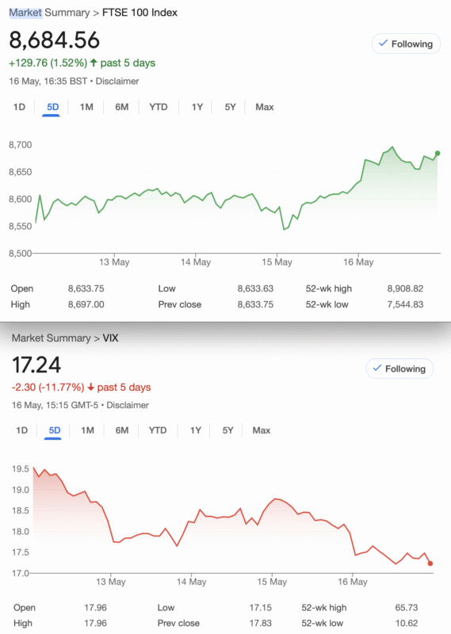Click VIX title in breadcrumb
This screenshot has height=634, width=451.
110,338
